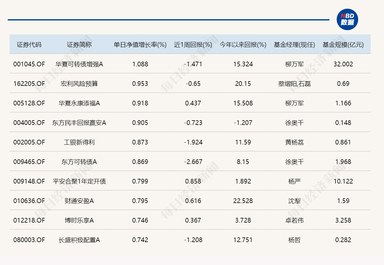This screenshot has width=384, height=265.
Task: Select daily growth value 0.905
Action: coord(140,123)
